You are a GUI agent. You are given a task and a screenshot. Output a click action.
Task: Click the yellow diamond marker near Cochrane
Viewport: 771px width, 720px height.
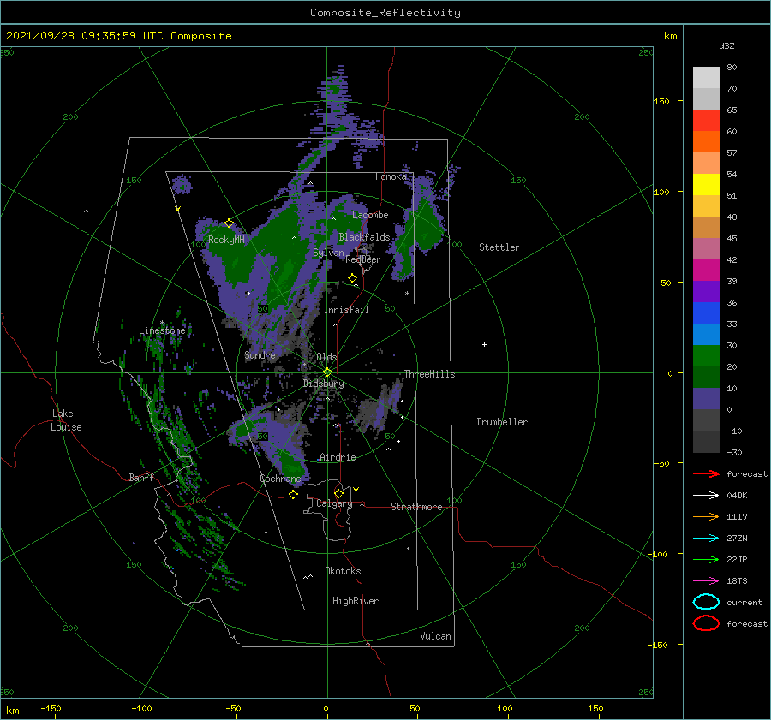(x=293, y=494)
